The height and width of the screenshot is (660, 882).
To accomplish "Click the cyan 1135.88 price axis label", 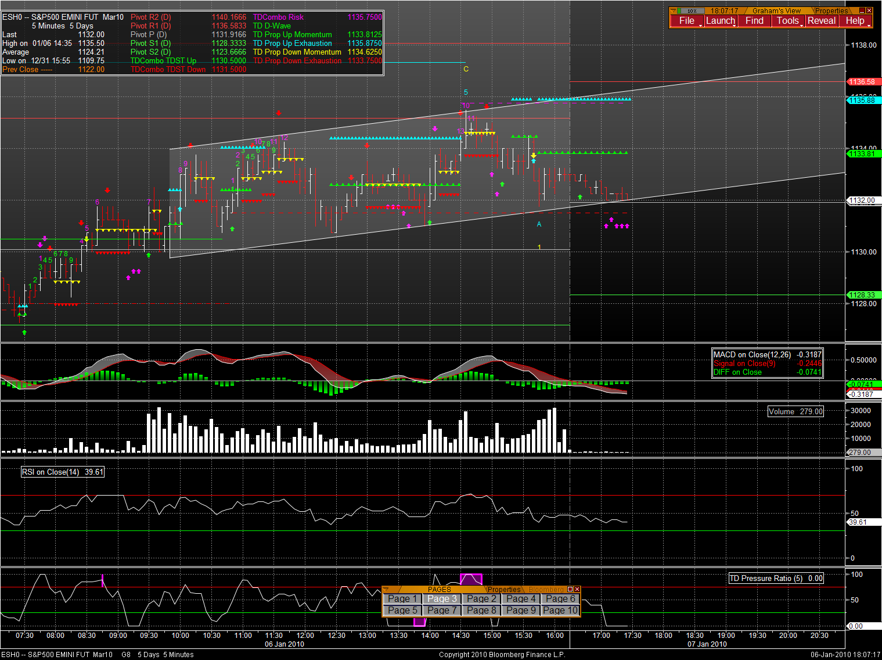I will pyautogui.click(x=863, y=101).
